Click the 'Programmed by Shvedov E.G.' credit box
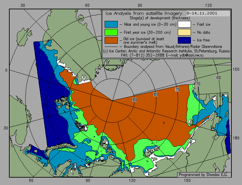The width and height of the screenshot is (242, 185). tap(204, 175)
